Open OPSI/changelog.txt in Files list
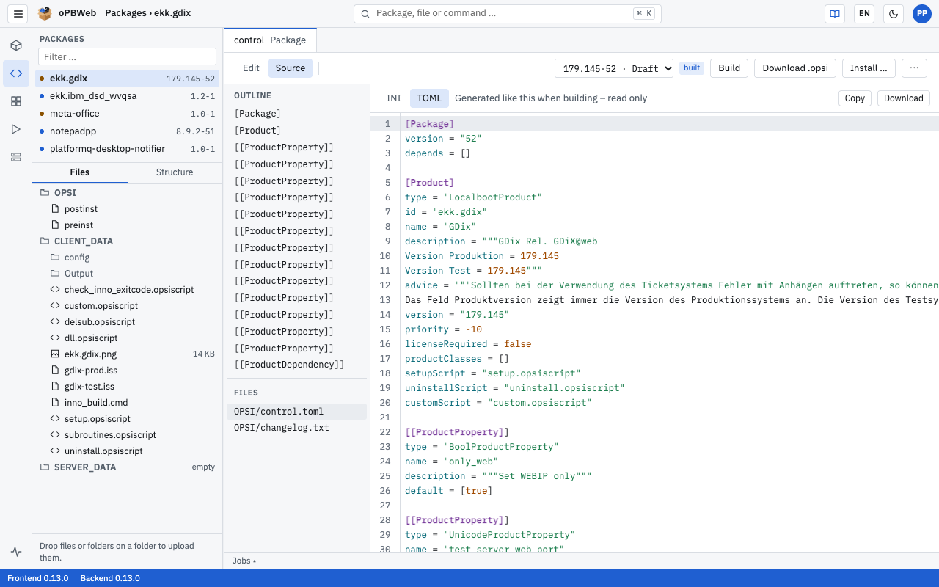 (296, 428)
